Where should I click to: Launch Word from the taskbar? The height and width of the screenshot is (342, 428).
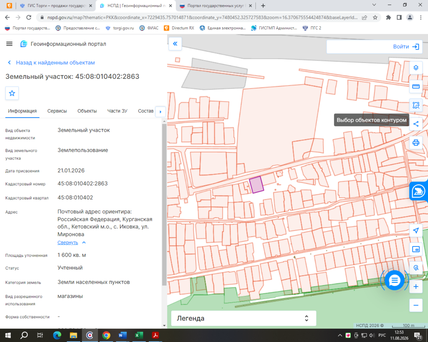click(123, 335)
